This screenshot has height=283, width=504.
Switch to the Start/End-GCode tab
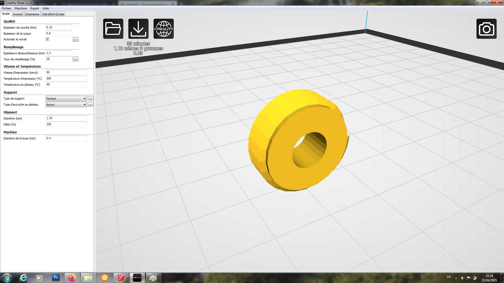53,14
